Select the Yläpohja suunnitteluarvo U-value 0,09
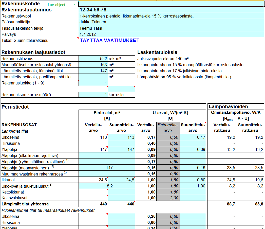Viewport: 265px width, 229px height. coord(193,149)
